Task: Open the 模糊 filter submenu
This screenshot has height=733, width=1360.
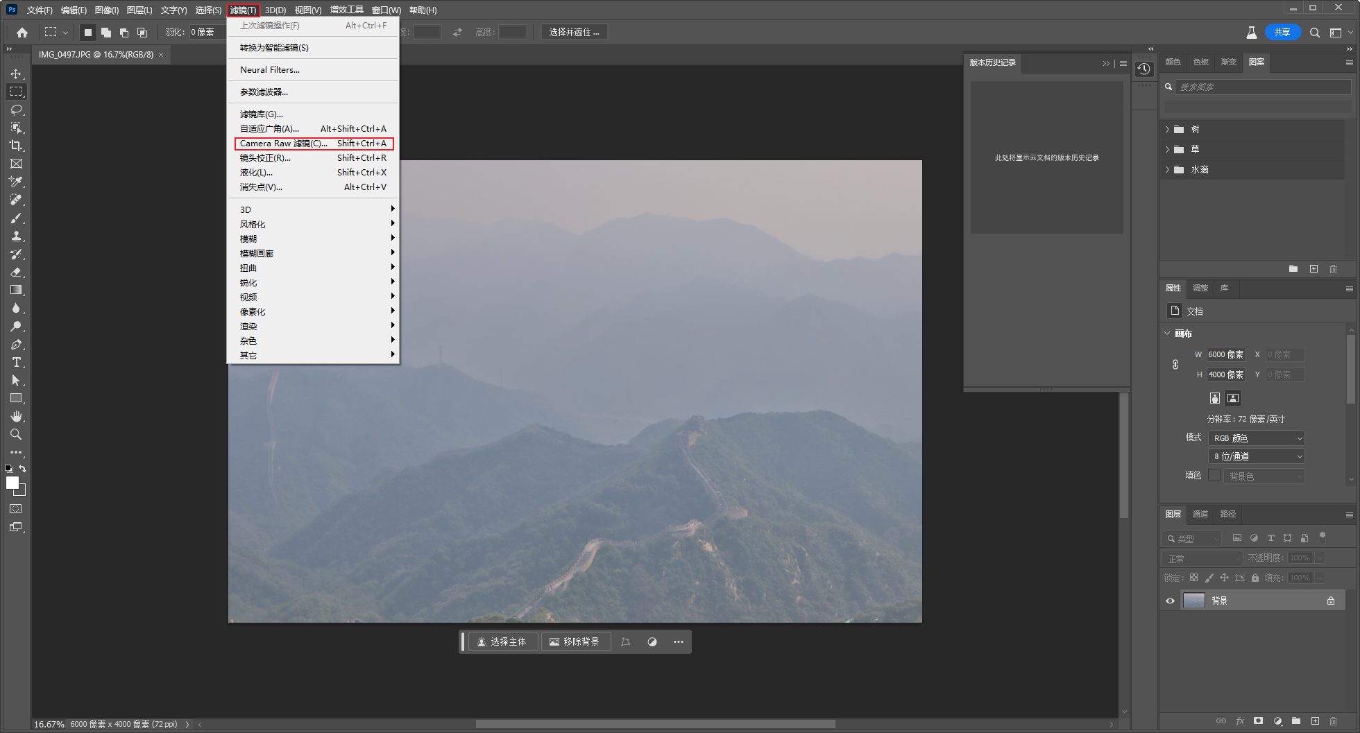Action: pyautogui.click(x=313, y=239)
